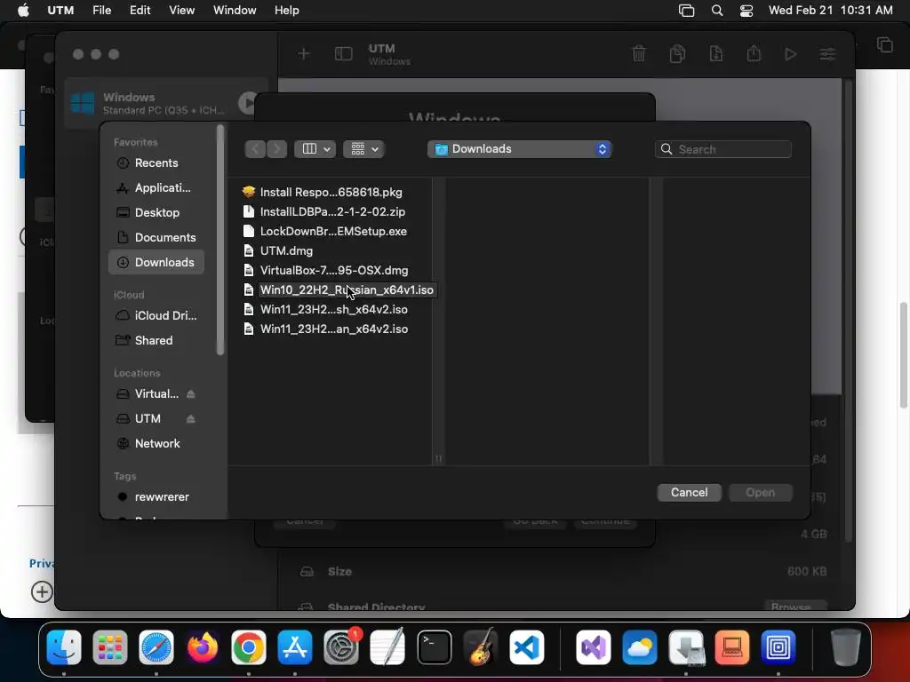Open Visual Studio Code from the Dock
The height and width of the screenshot is (682, 910).
coord(527,647)
